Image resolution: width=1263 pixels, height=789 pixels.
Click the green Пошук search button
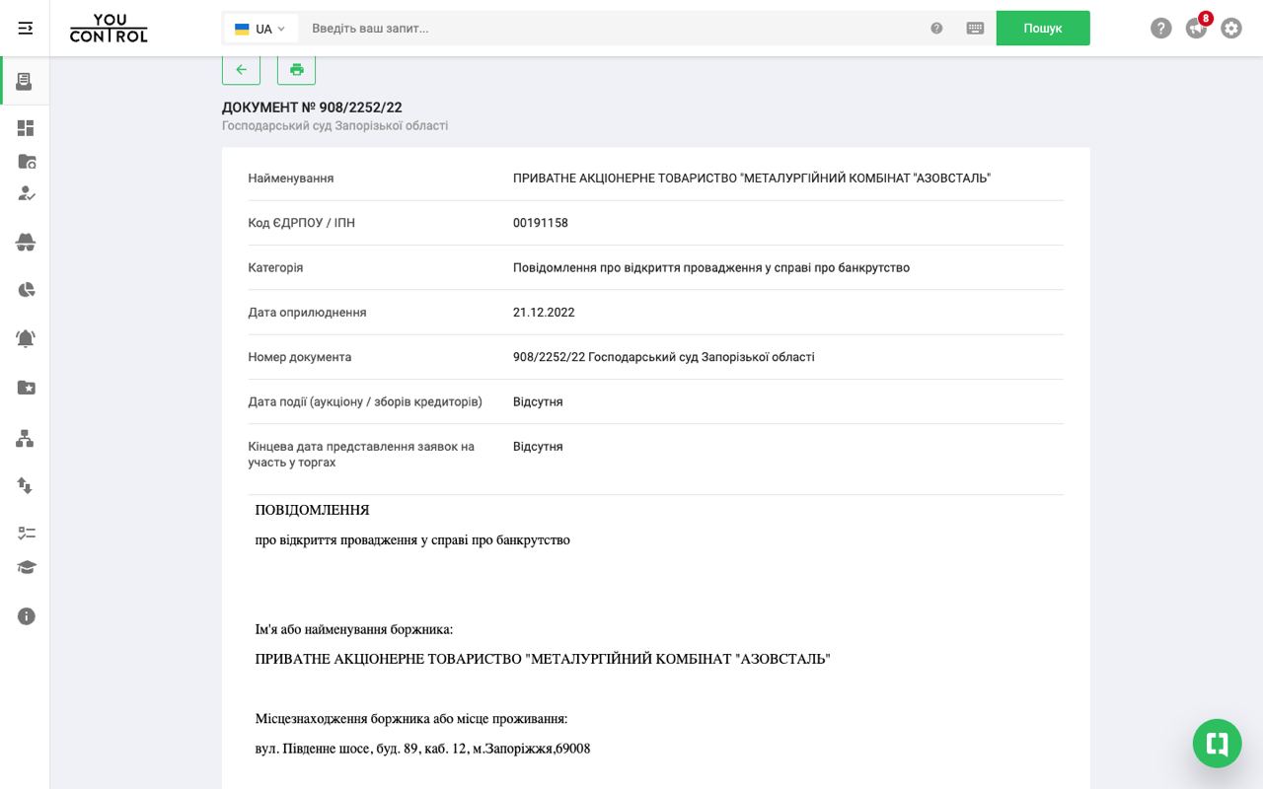(1043, 29)
